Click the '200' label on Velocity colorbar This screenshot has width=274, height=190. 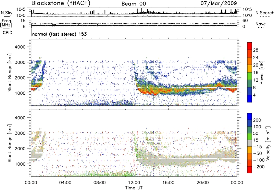[257, 120]
